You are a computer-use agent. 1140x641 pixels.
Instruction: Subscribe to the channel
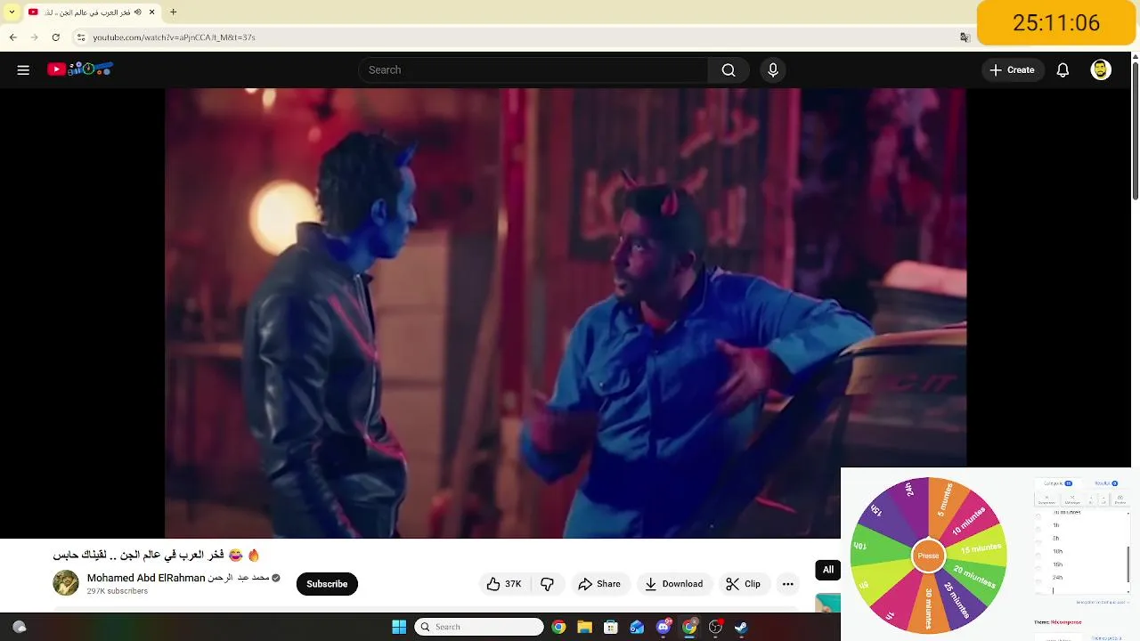click(x=327, y=584)
